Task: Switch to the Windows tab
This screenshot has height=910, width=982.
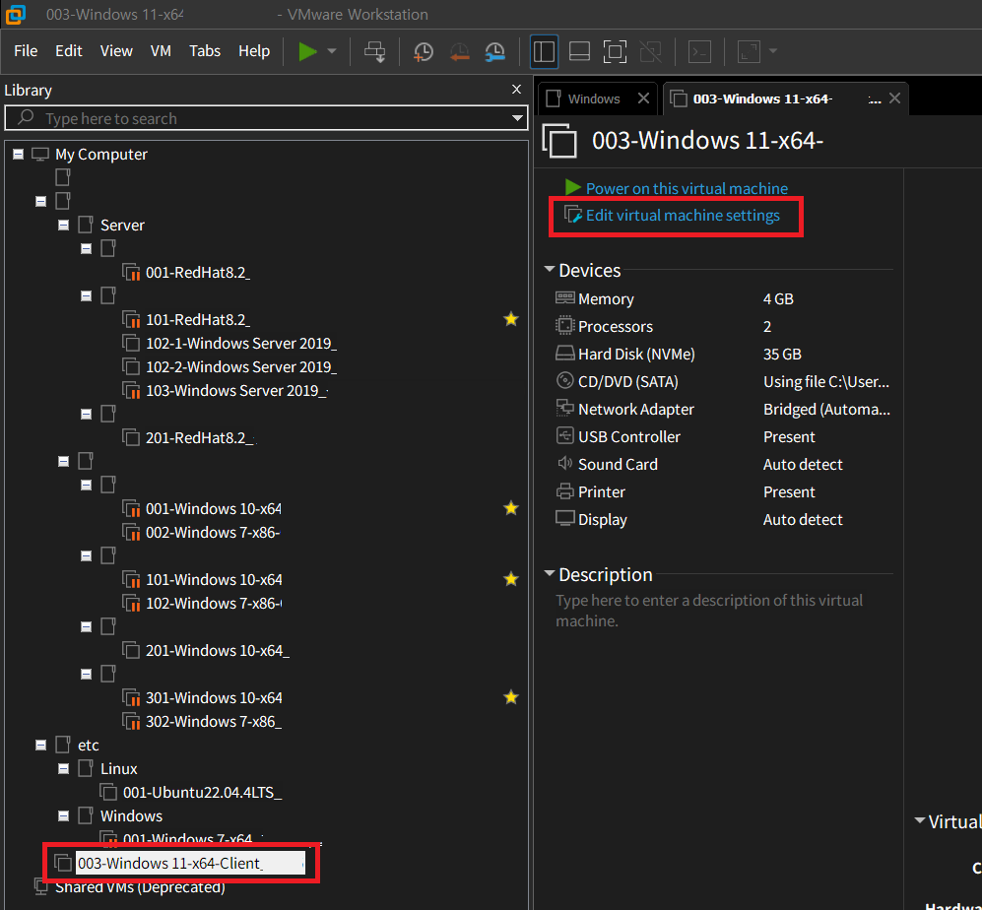Action: pyautogui.click(x=593, y=98)
